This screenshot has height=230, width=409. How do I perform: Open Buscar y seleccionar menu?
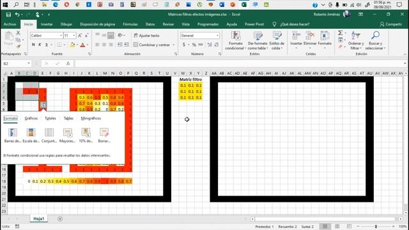coord(375,40)
